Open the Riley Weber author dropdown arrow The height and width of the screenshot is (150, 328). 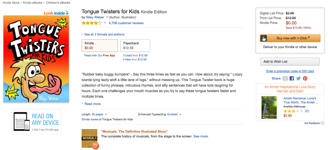(x=106, y=17)
